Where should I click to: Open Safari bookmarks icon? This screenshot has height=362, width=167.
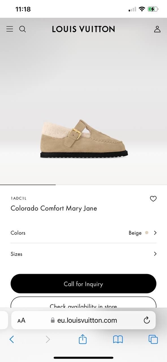[118, 339]
